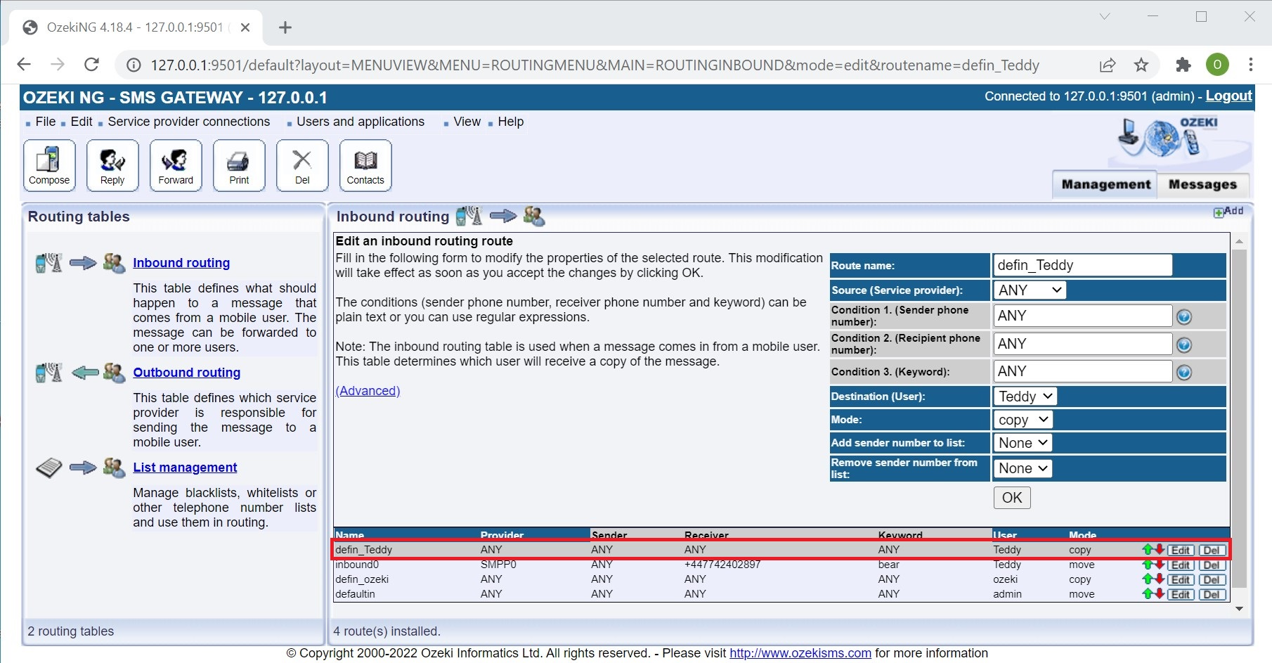
Task: Click Del button for inbound0 route
Action: pyautogui.click(x=1212, y=565)
